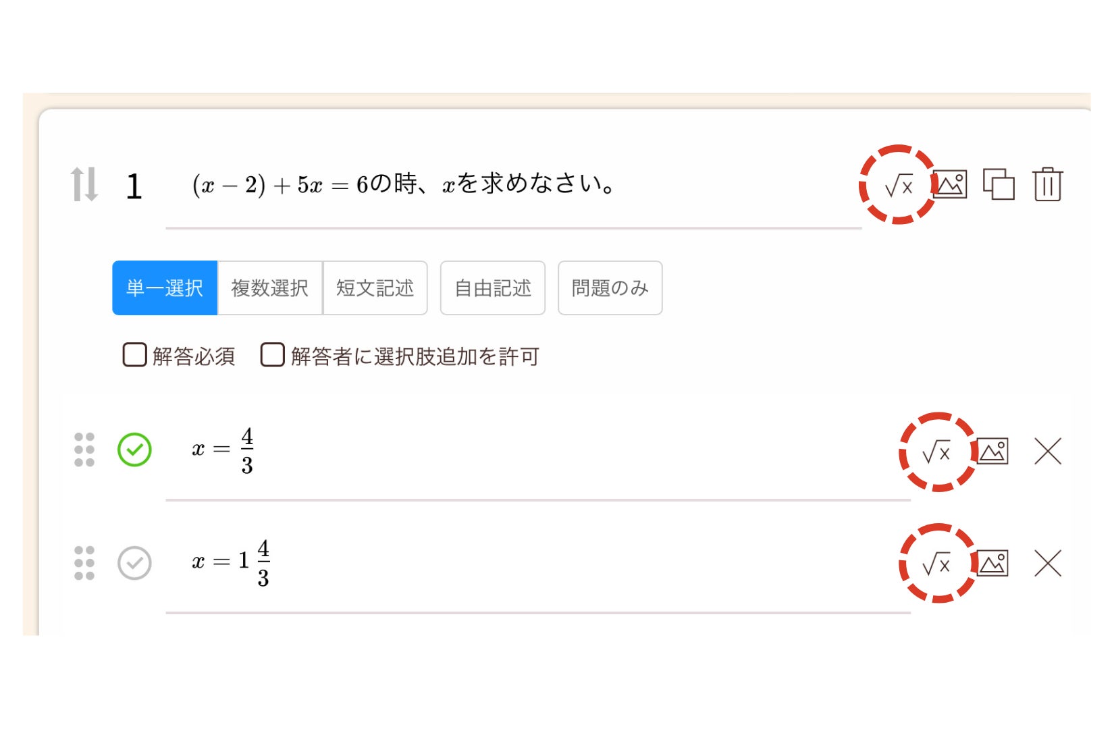
Task: Delete question 1 with the trash icon
Action: pos(1047,184)
